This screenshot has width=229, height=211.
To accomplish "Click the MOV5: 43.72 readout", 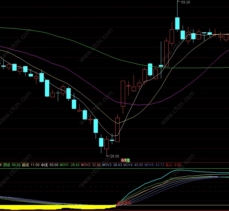I will (x=154, y=165).
